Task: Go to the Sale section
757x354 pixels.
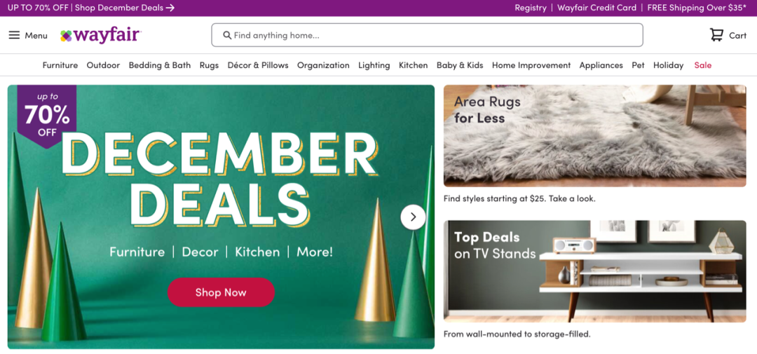Action: [x=703, y=65]
